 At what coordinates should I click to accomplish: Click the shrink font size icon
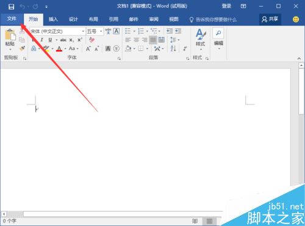click(x=96, y=49)
